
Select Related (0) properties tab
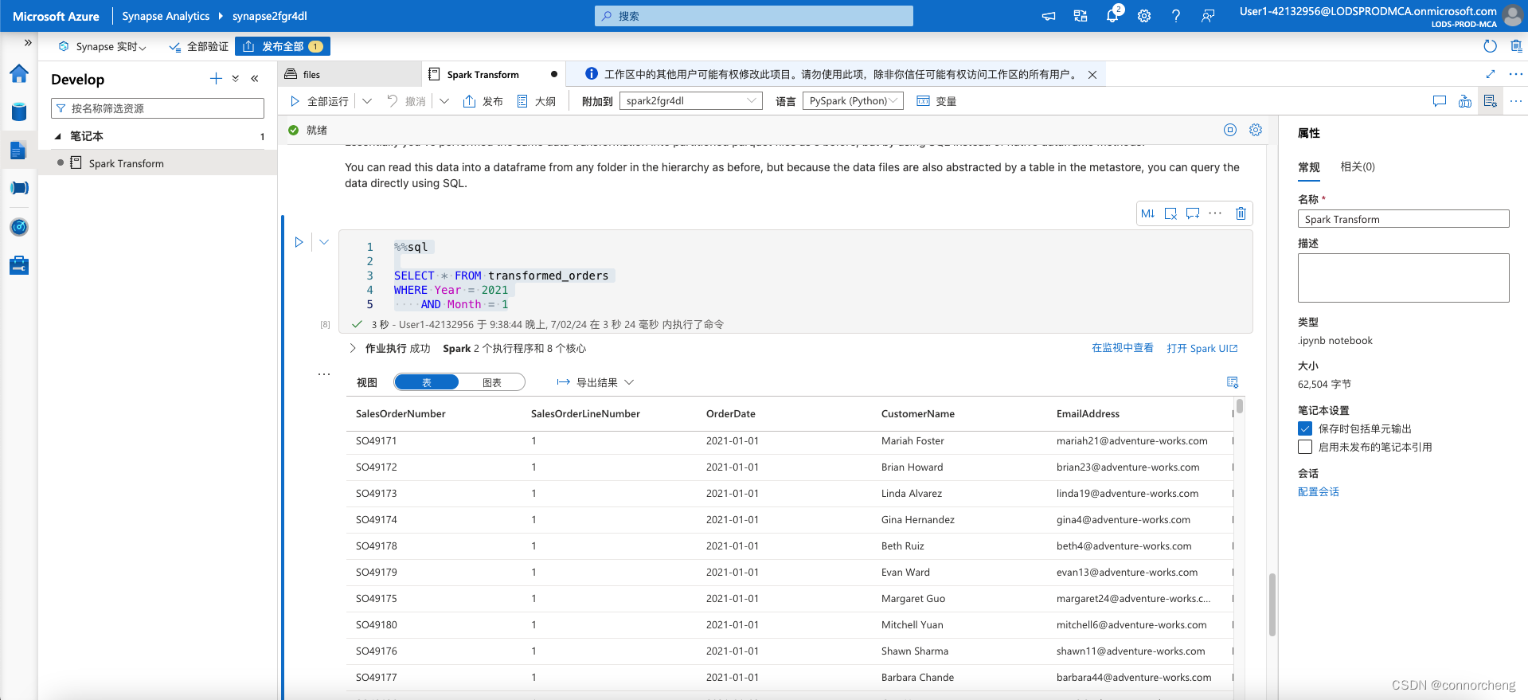[1358, 166]
